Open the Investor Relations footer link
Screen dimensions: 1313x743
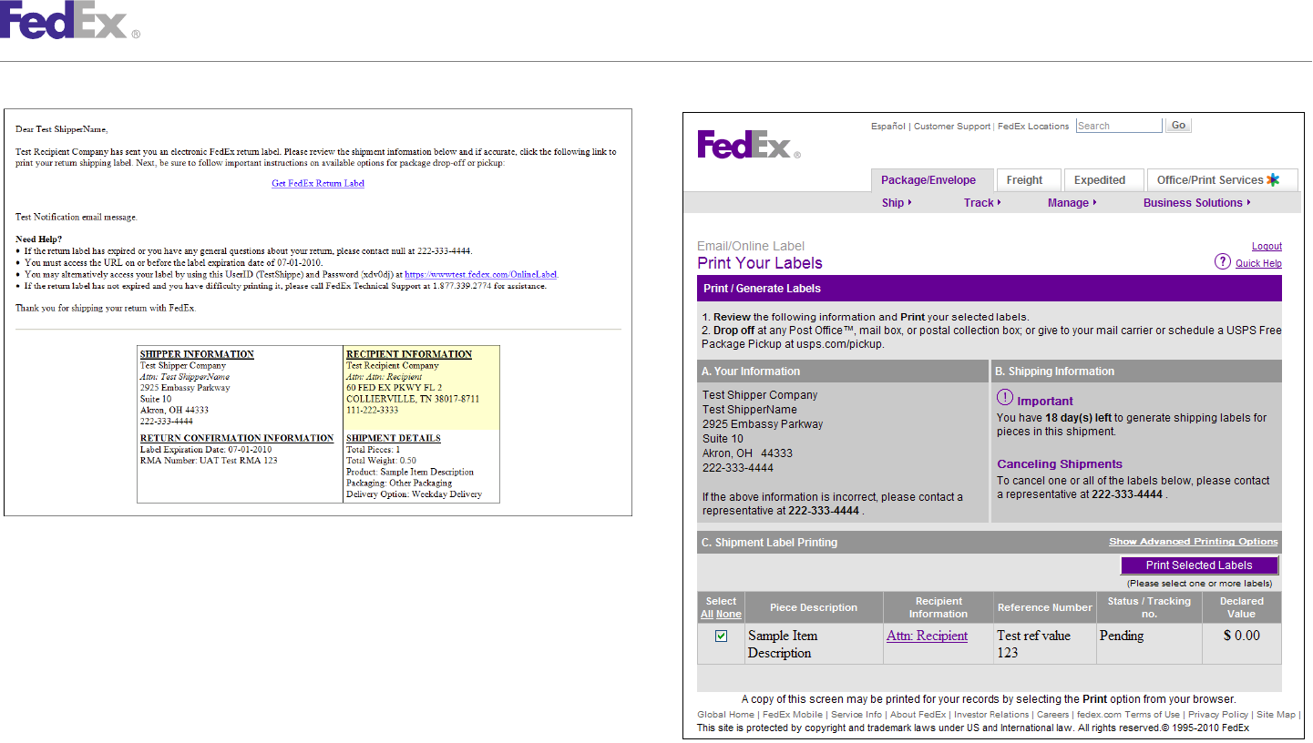pyautogui.click(x=991, y=715)
